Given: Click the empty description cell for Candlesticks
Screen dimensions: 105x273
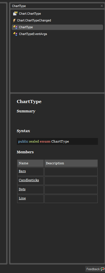Looking at the screenshot, I should pos(71,181).
